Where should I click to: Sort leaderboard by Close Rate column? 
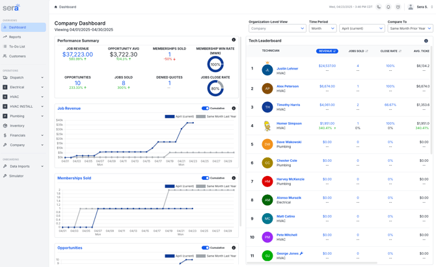(390, 51)
